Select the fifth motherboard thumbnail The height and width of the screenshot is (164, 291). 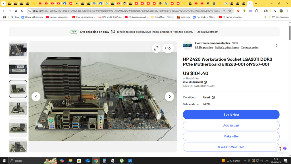[x=18, y=128]
